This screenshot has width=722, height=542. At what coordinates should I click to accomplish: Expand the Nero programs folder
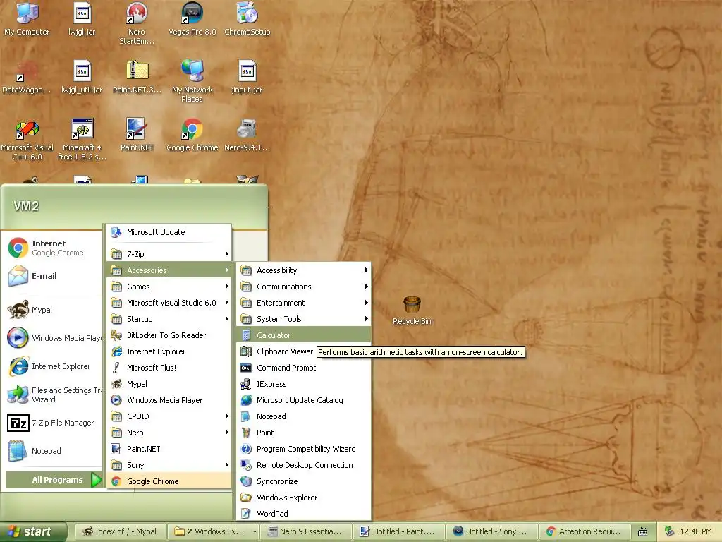pos(169,433)
